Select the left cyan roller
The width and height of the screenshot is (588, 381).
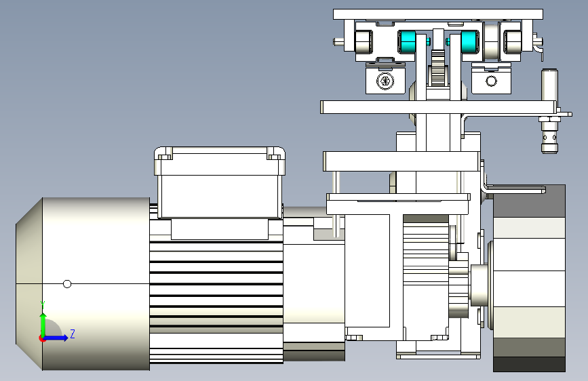click(407, 41)
